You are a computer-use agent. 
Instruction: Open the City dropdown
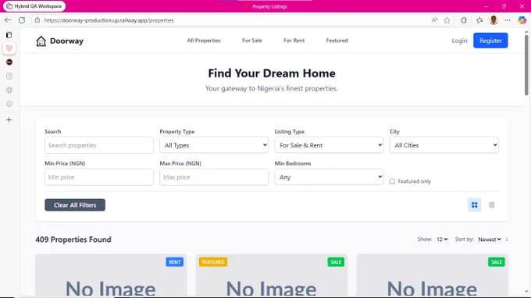tap(444, 145)
